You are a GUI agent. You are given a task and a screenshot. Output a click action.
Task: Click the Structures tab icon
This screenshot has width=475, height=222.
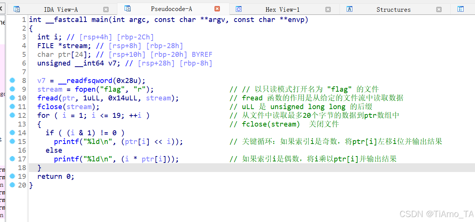350,9
